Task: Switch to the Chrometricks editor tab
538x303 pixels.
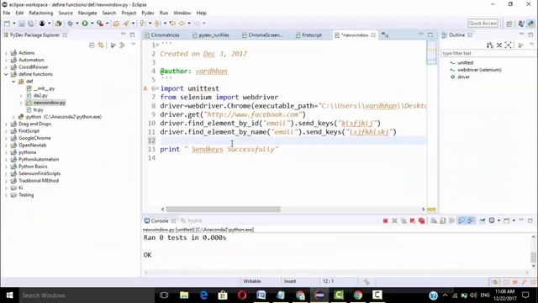Action: (x=162, y=35)
